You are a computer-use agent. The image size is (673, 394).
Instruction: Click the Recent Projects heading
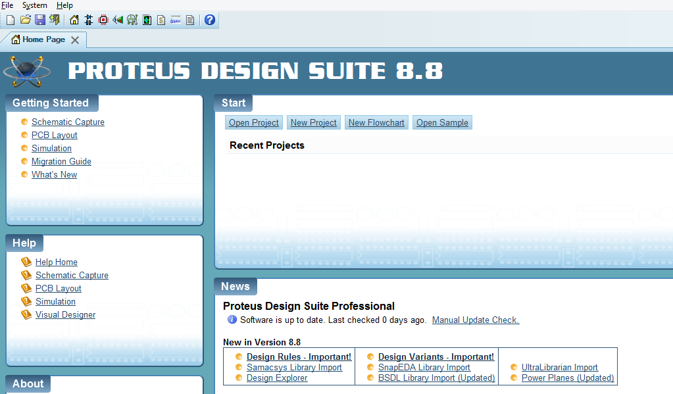point(267,145)
